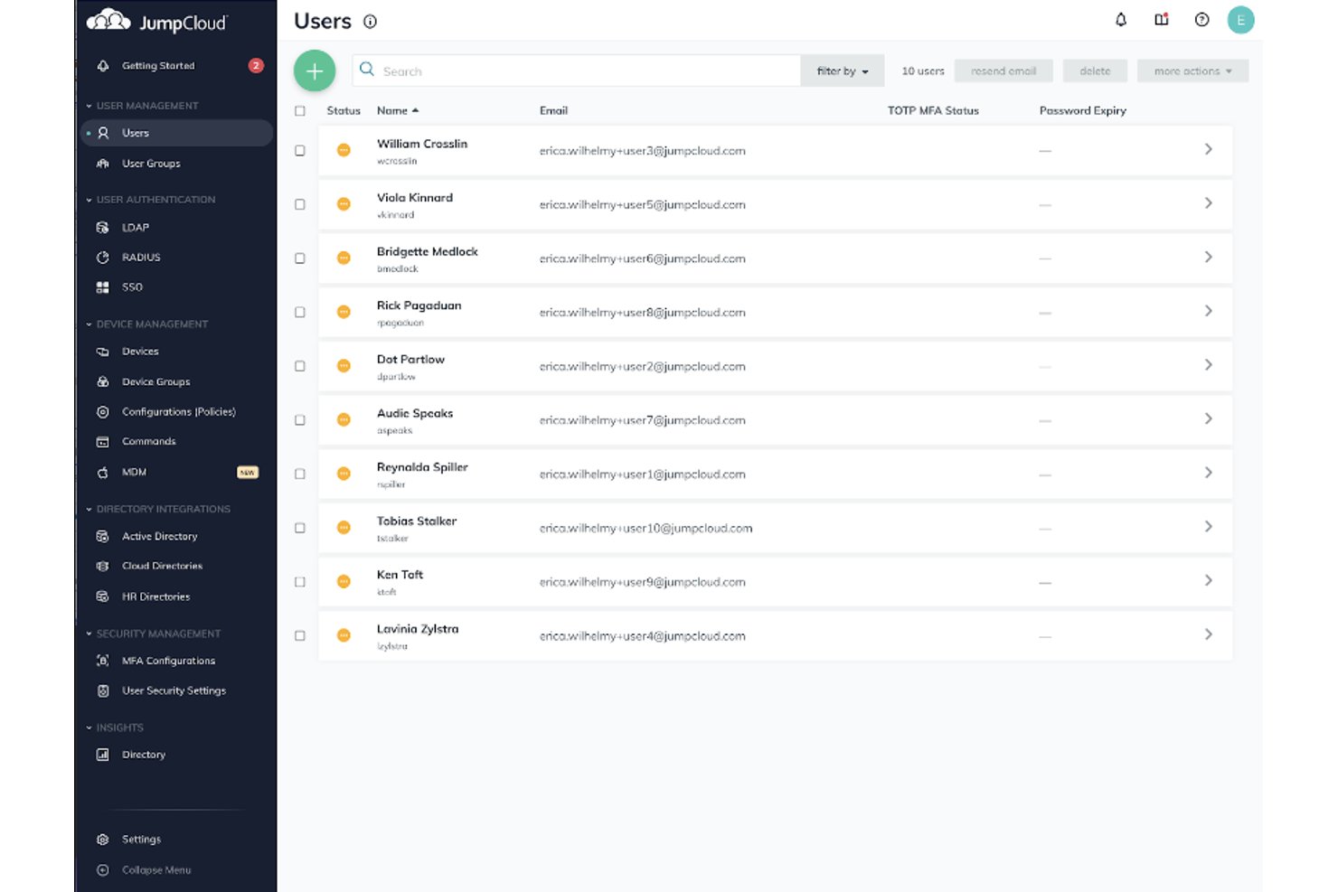The image size is (1338, 892).
Task: Open Directory under Insights
Action: [144, 755]
